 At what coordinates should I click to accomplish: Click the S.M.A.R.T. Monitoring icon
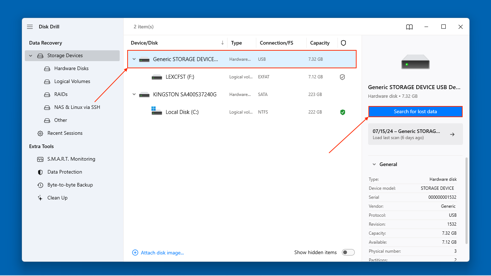point(40,159)
